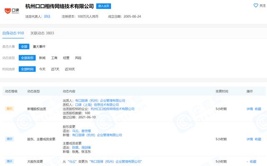Click the 动态等级 column header
Image resolution: width=267 pixels, height=166 pixels.
click(11, 91)
